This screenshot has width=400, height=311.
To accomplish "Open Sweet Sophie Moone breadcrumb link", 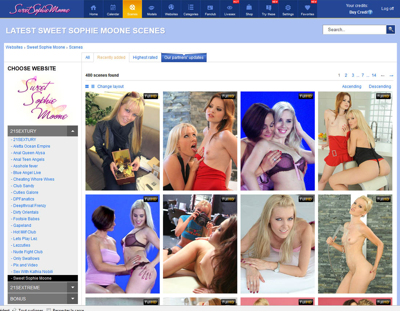I will click(46, 47).
